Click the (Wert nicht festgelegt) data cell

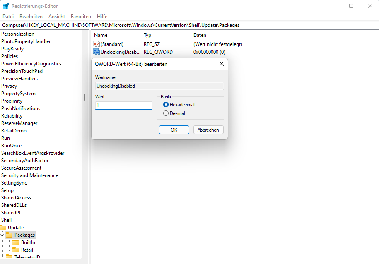pyautogui.click(x=218, y=44)
